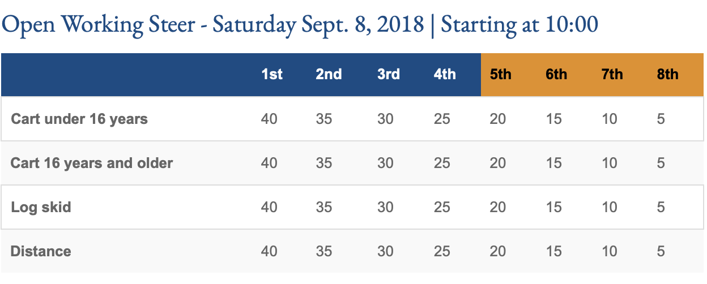Select the 1st column header
Image resolution: width=707 pixels, height=284 pixels.
[x=272, y=75]
